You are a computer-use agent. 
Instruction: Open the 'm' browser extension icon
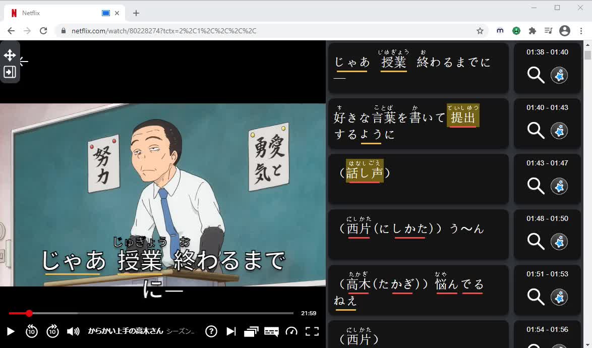pyautogui.click(x=500, y=31)
